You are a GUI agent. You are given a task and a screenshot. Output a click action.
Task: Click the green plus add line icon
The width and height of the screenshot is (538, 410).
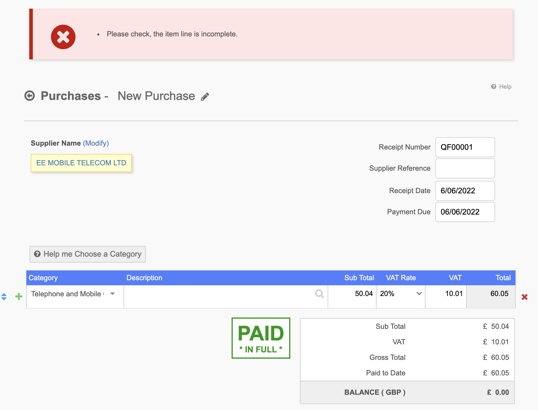click(x=19, y=296)
